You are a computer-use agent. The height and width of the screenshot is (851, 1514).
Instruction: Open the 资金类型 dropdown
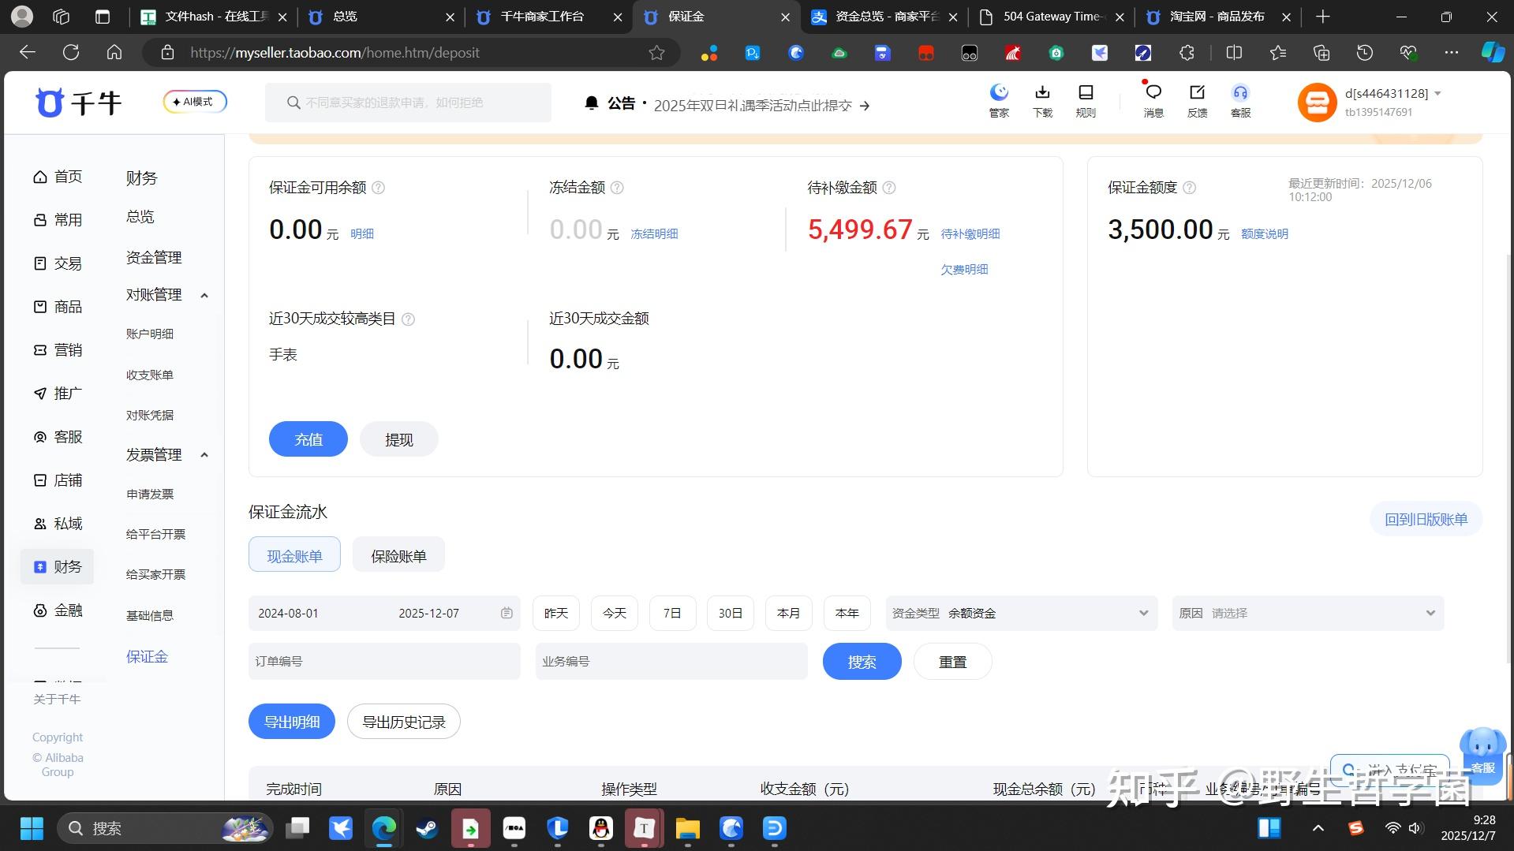coord(1021,613)
